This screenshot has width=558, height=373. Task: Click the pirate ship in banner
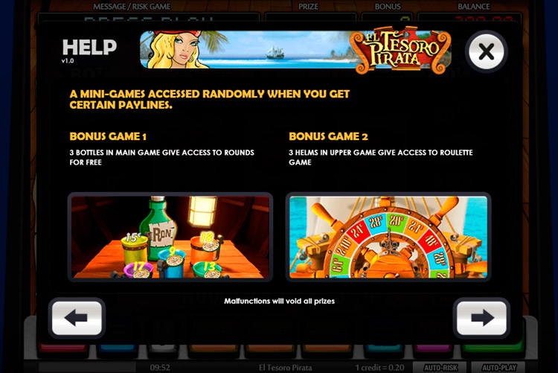point(275,53)
